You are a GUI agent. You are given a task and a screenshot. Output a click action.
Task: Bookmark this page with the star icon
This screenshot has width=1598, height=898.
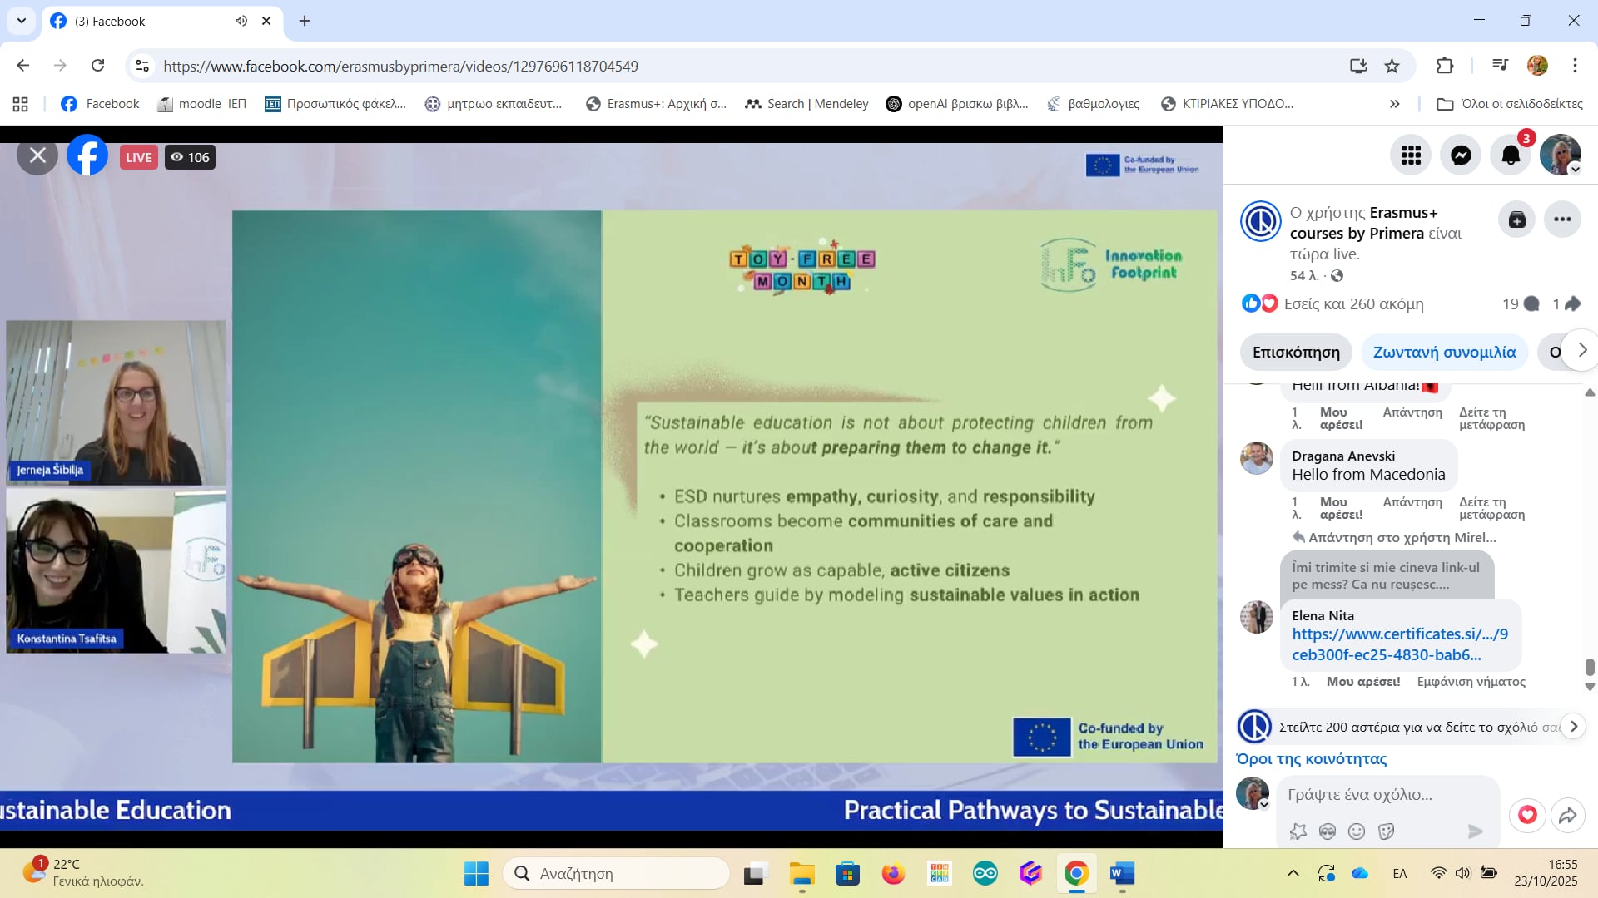[1392, 66]
